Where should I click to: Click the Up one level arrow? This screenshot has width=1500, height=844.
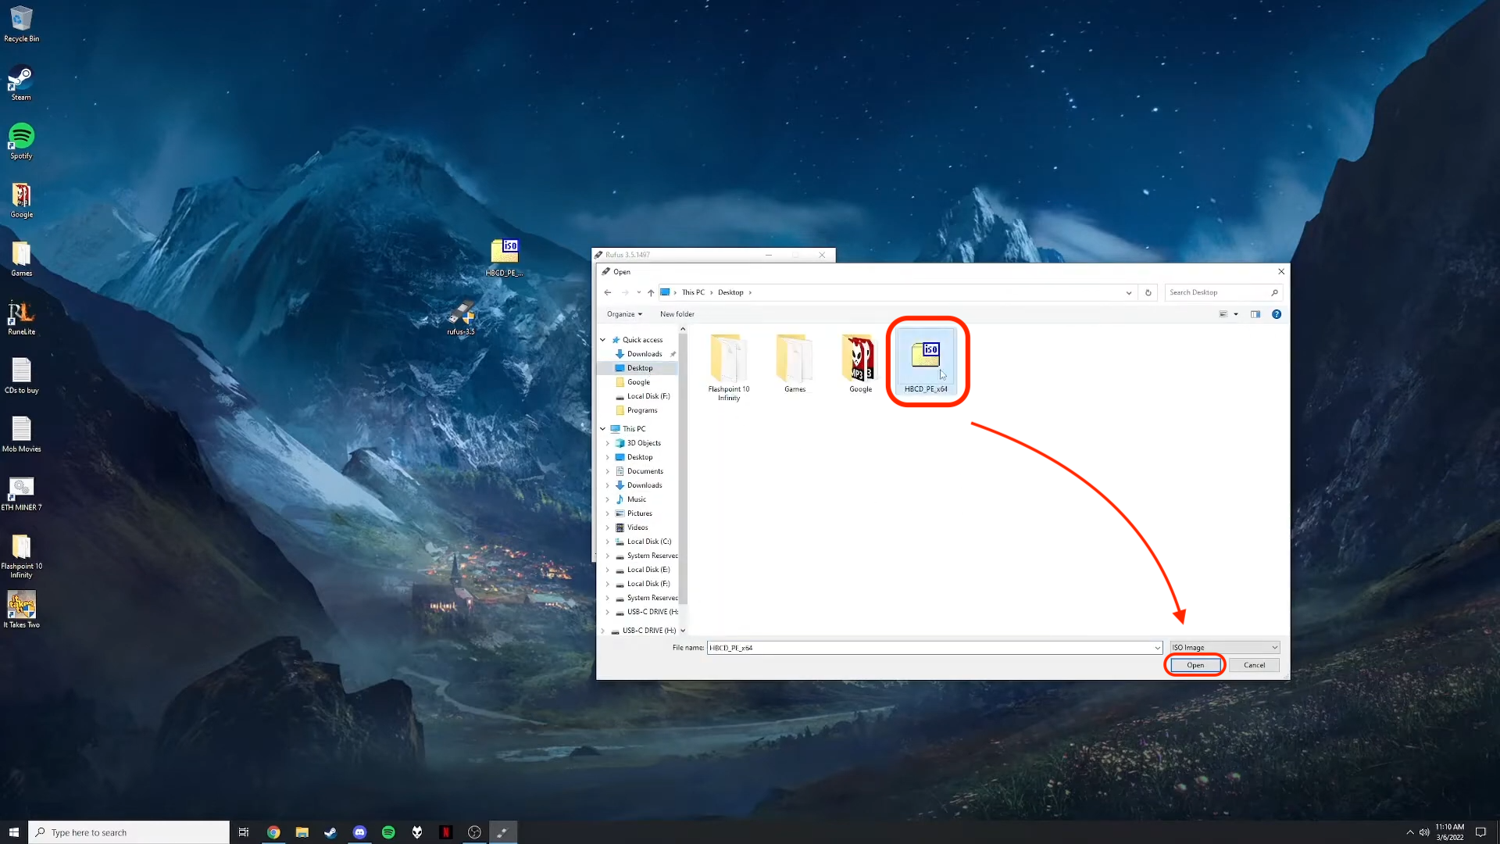651,293
